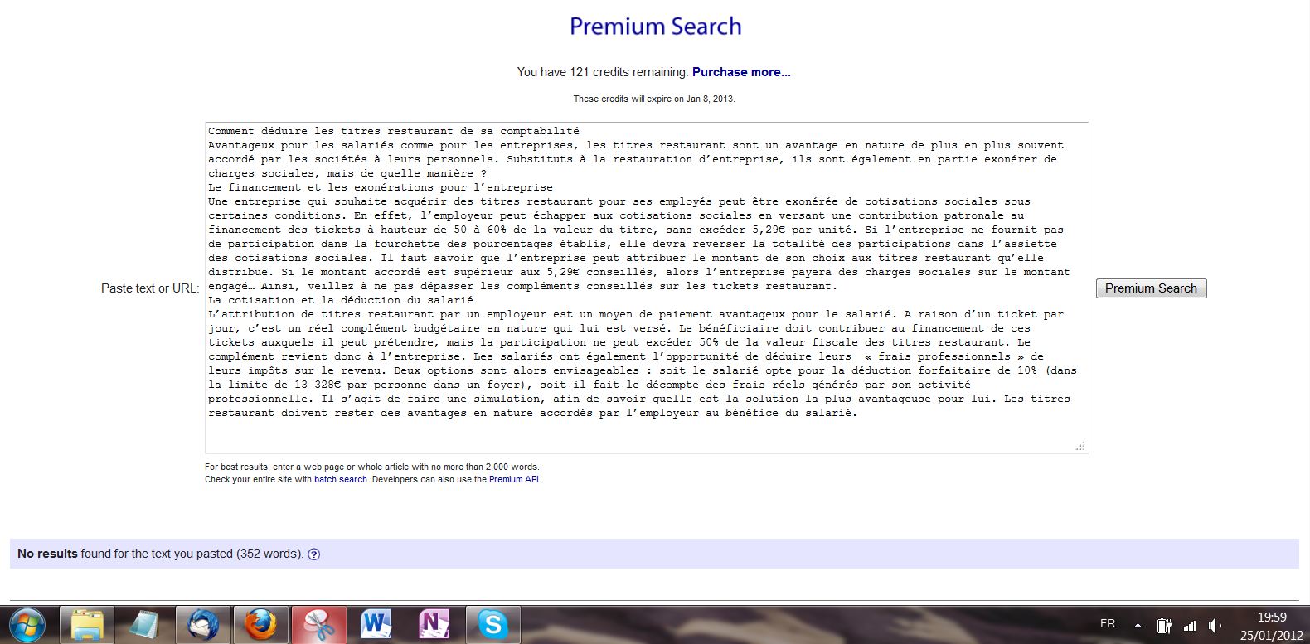Switch to Microsoft Word in the taskbar
1310x644 pixels.
376,624
